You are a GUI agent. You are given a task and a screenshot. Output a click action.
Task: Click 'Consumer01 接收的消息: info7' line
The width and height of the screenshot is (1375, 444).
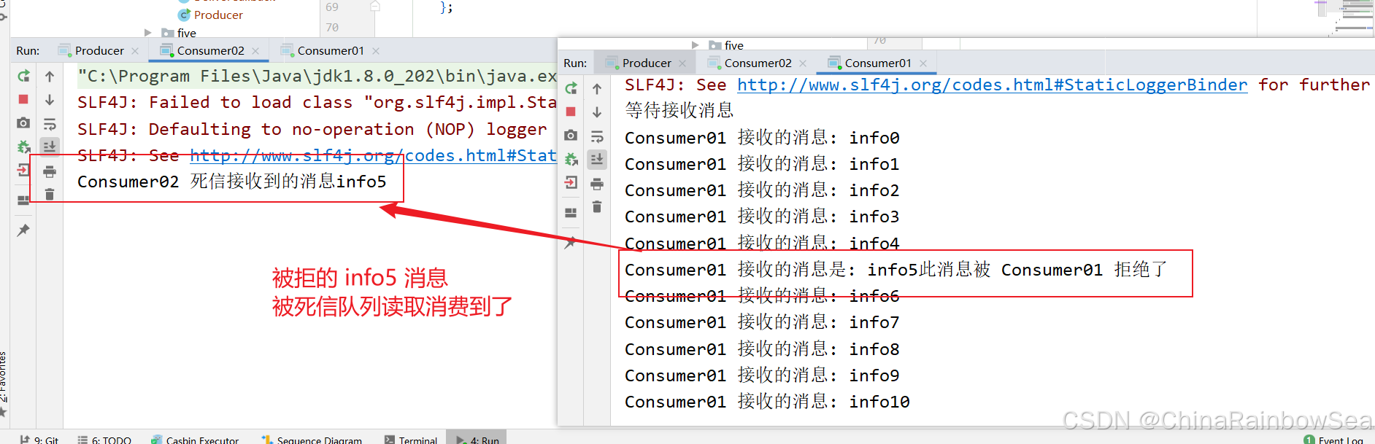pos(762,322)
